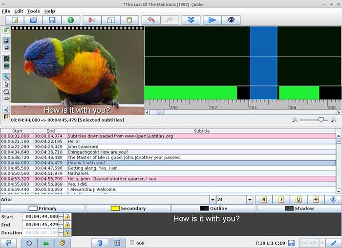Click the eye Preview icon in toolbar
The image size is (342, 248).
coord(231,20)
